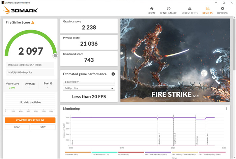Open the Options gear icon
236x159 pixels.
223,8
